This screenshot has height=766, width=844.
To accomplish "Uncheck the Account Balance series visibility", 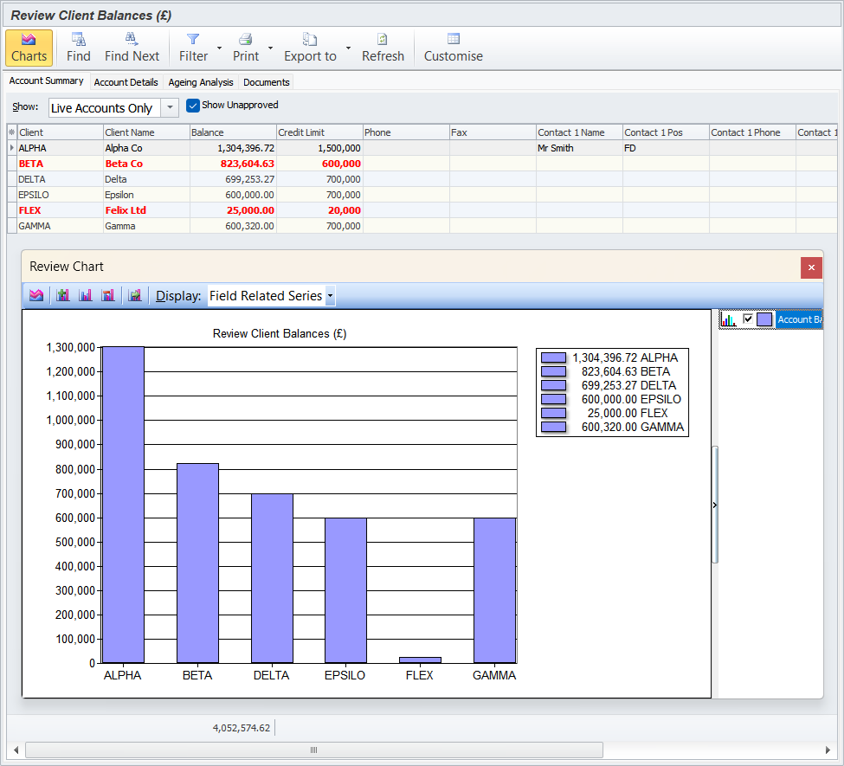I will [750, 319].
